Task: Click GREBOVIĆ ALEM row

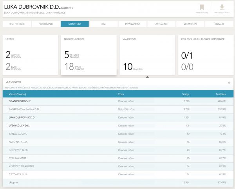Action: tap(118, 150)
